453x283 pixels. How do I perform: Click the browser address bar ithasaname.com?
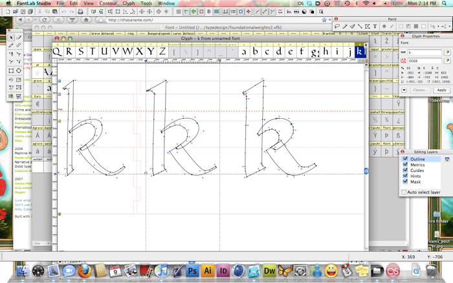point(214,20)
